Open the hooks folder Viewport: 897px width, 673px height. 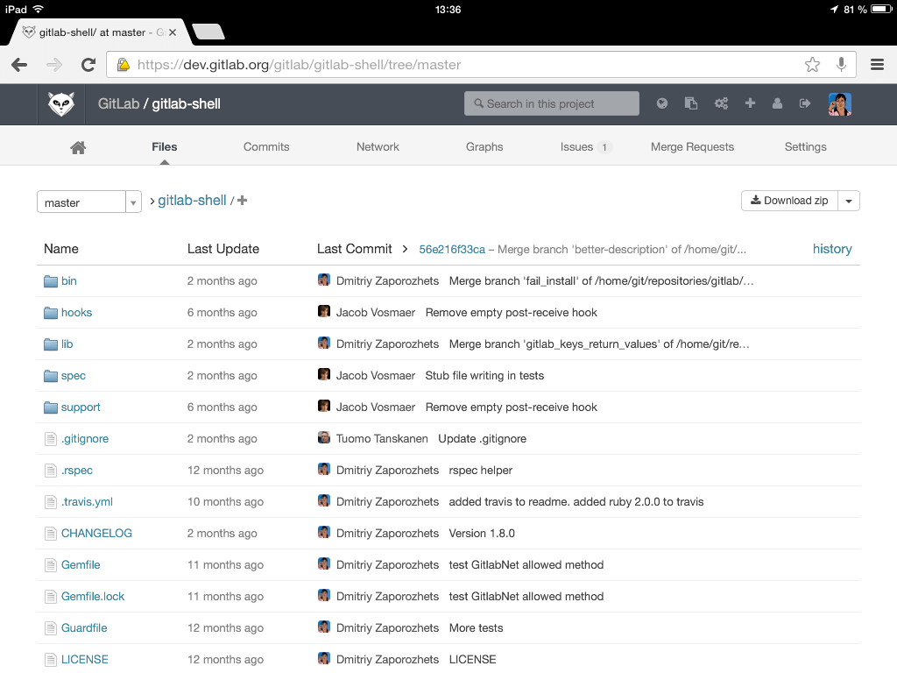(x=76, y=313)
